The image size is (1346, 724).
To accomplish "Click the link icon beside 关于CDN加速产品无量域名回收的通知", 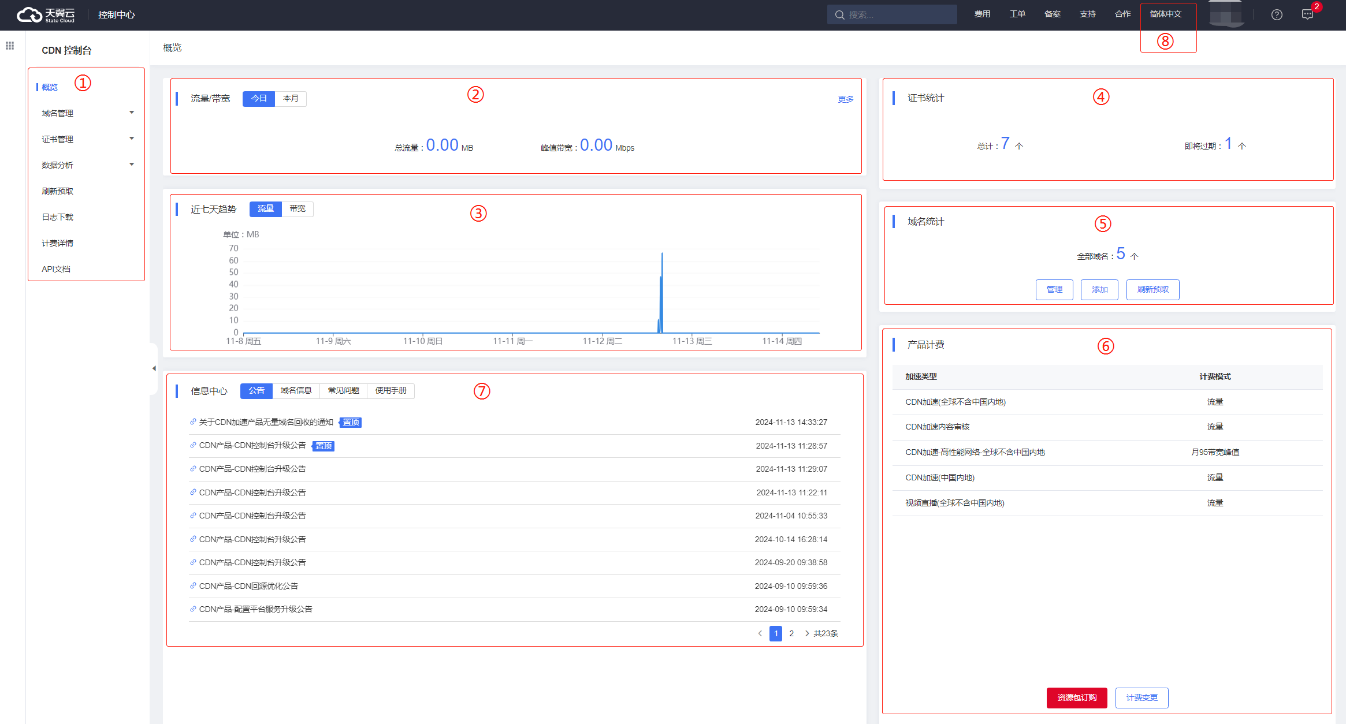I will coord(193,421).
